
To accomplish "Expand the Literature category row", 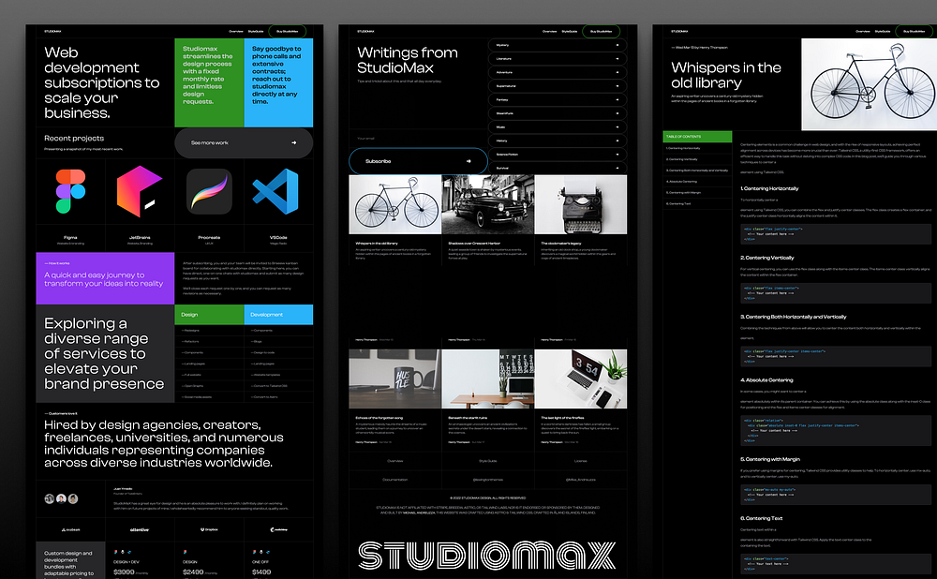I will (x=558, y=59).
